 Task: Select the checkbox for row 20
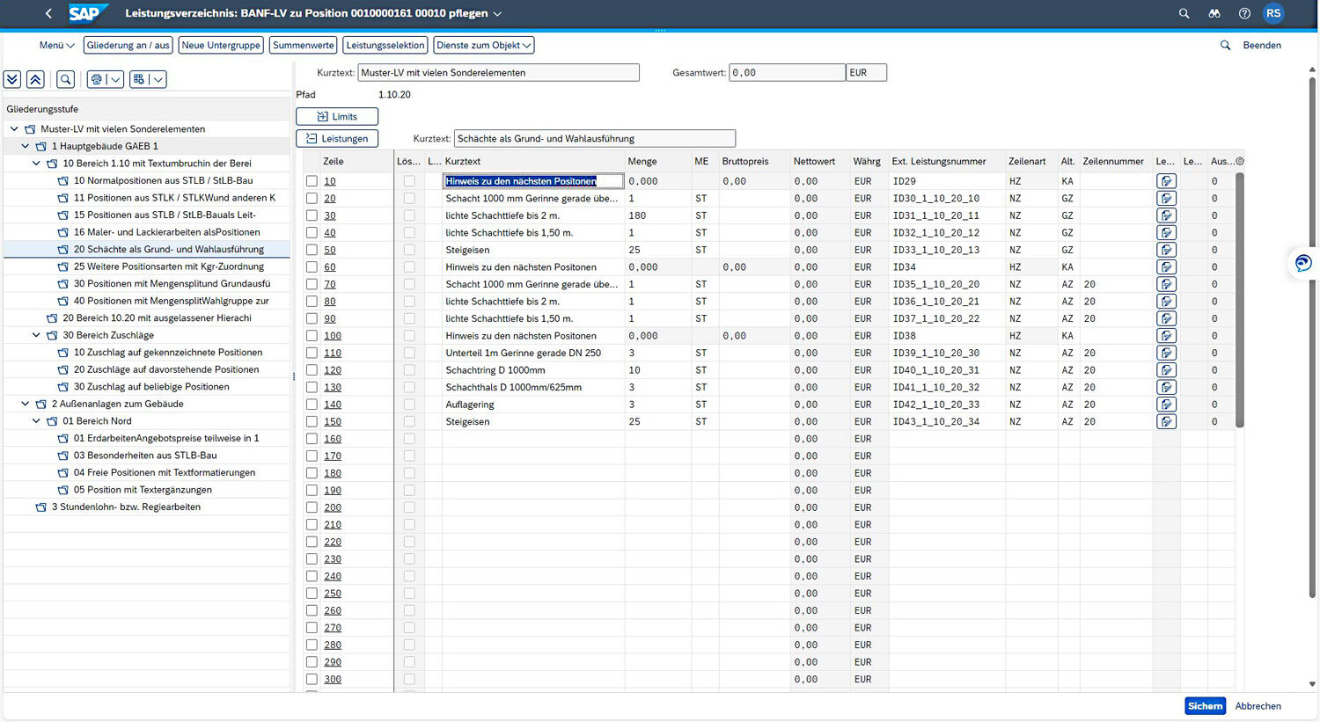pos(312,199)
